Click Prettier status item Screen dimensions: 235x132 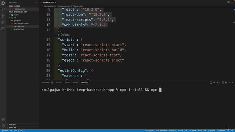point(221,131)
